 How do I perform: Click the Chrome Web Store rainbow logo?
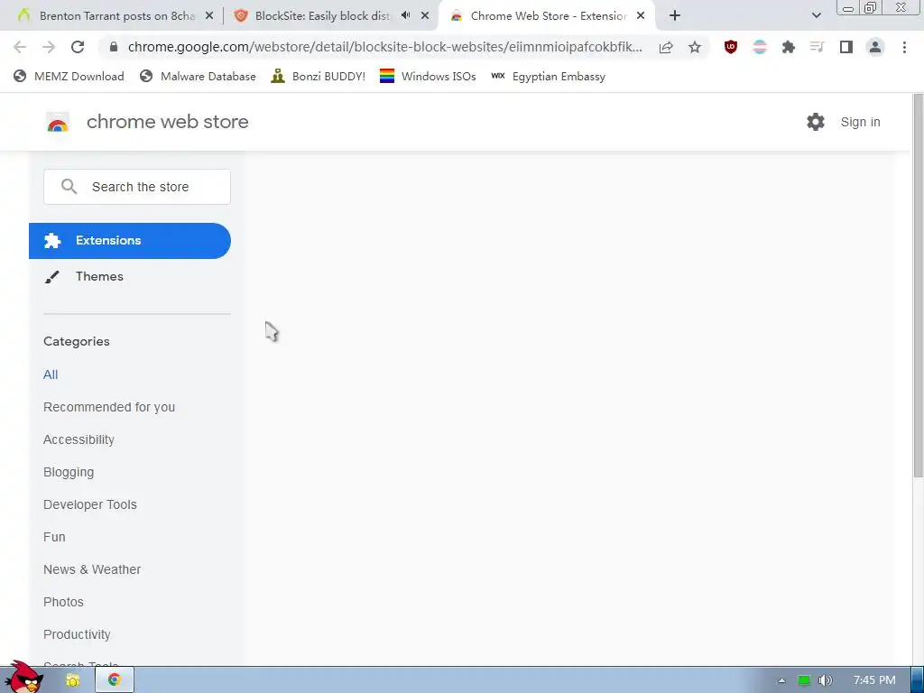click(x=58, y=123)
